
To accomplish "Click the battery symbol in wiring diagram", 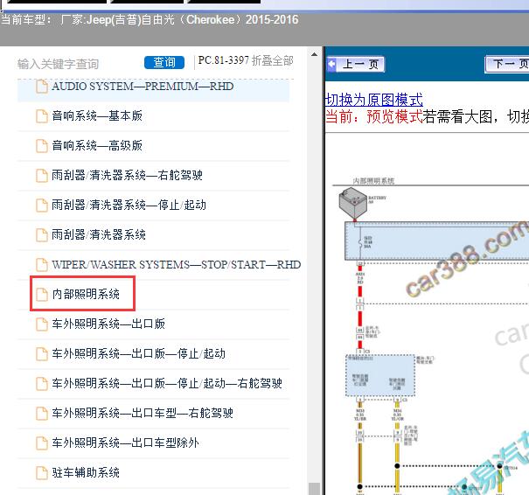I will click(353, 204).
